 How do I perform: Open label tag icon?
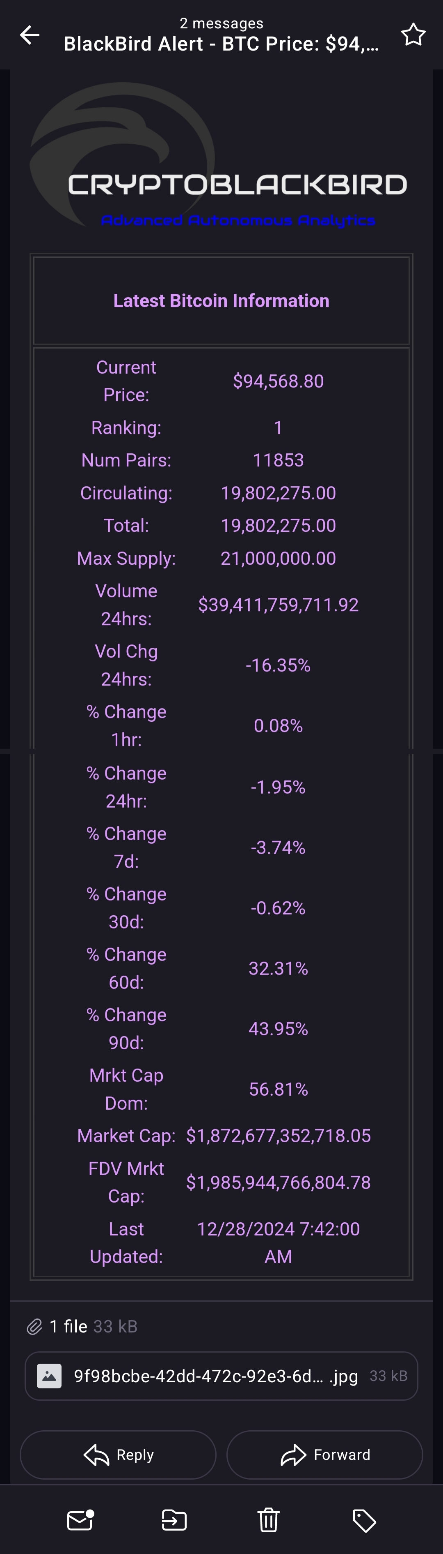click(363, 1521)
